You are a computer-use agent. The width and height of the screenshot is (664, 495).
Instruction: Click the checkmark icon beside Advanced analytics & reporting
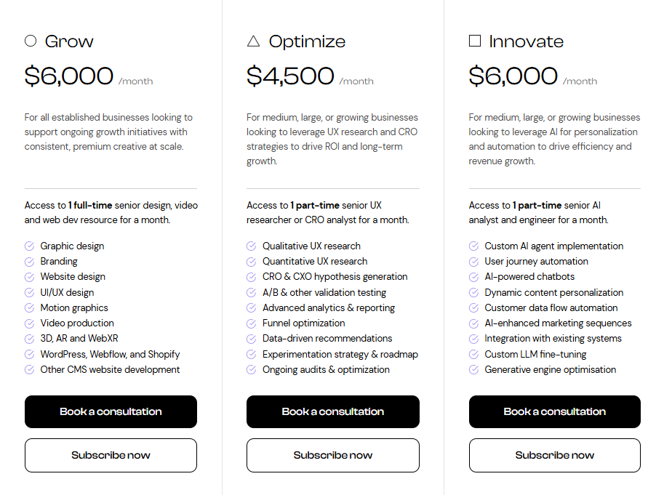tap(252, 308)
